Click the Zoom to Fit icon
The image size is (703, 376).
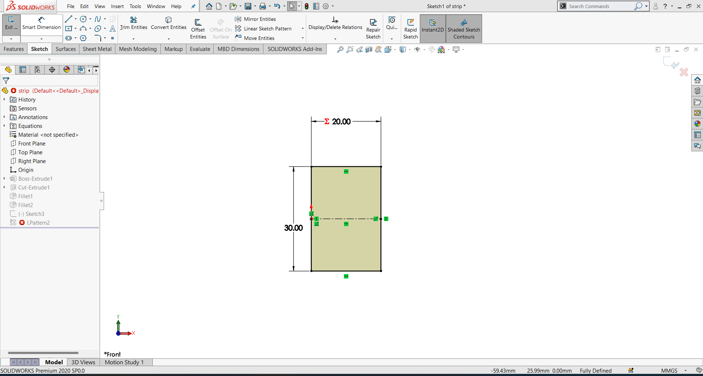pos(340,49)
